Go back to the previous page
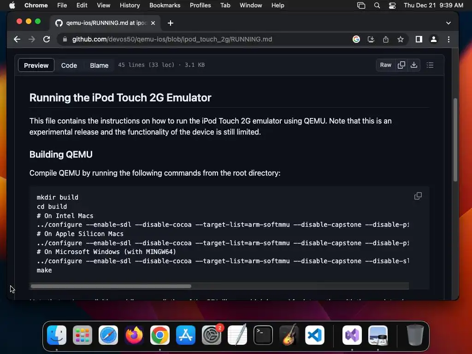Viewport: 472px width, 354px height. (x=17, y=40)
